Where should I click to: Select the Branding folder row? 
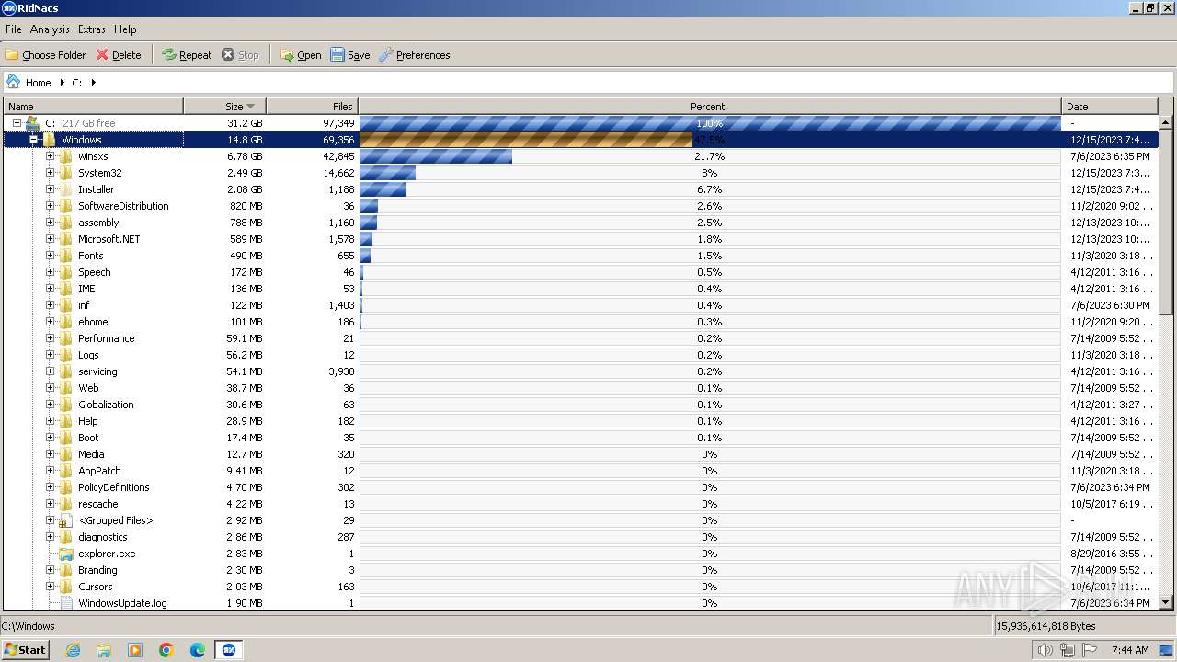[581, 570]
